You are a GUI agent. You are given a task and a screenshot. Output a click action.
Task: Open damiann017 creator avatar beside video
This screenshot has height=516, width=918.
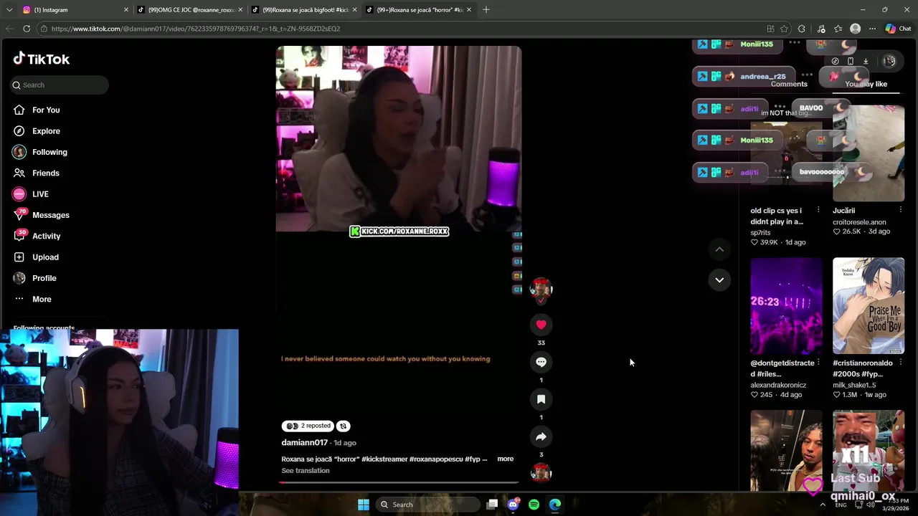tap(541, 290)
